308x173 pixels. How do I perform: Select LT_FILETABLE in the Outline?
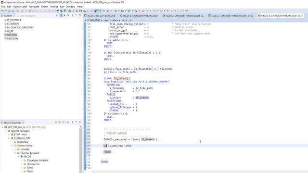coord(14,20)
